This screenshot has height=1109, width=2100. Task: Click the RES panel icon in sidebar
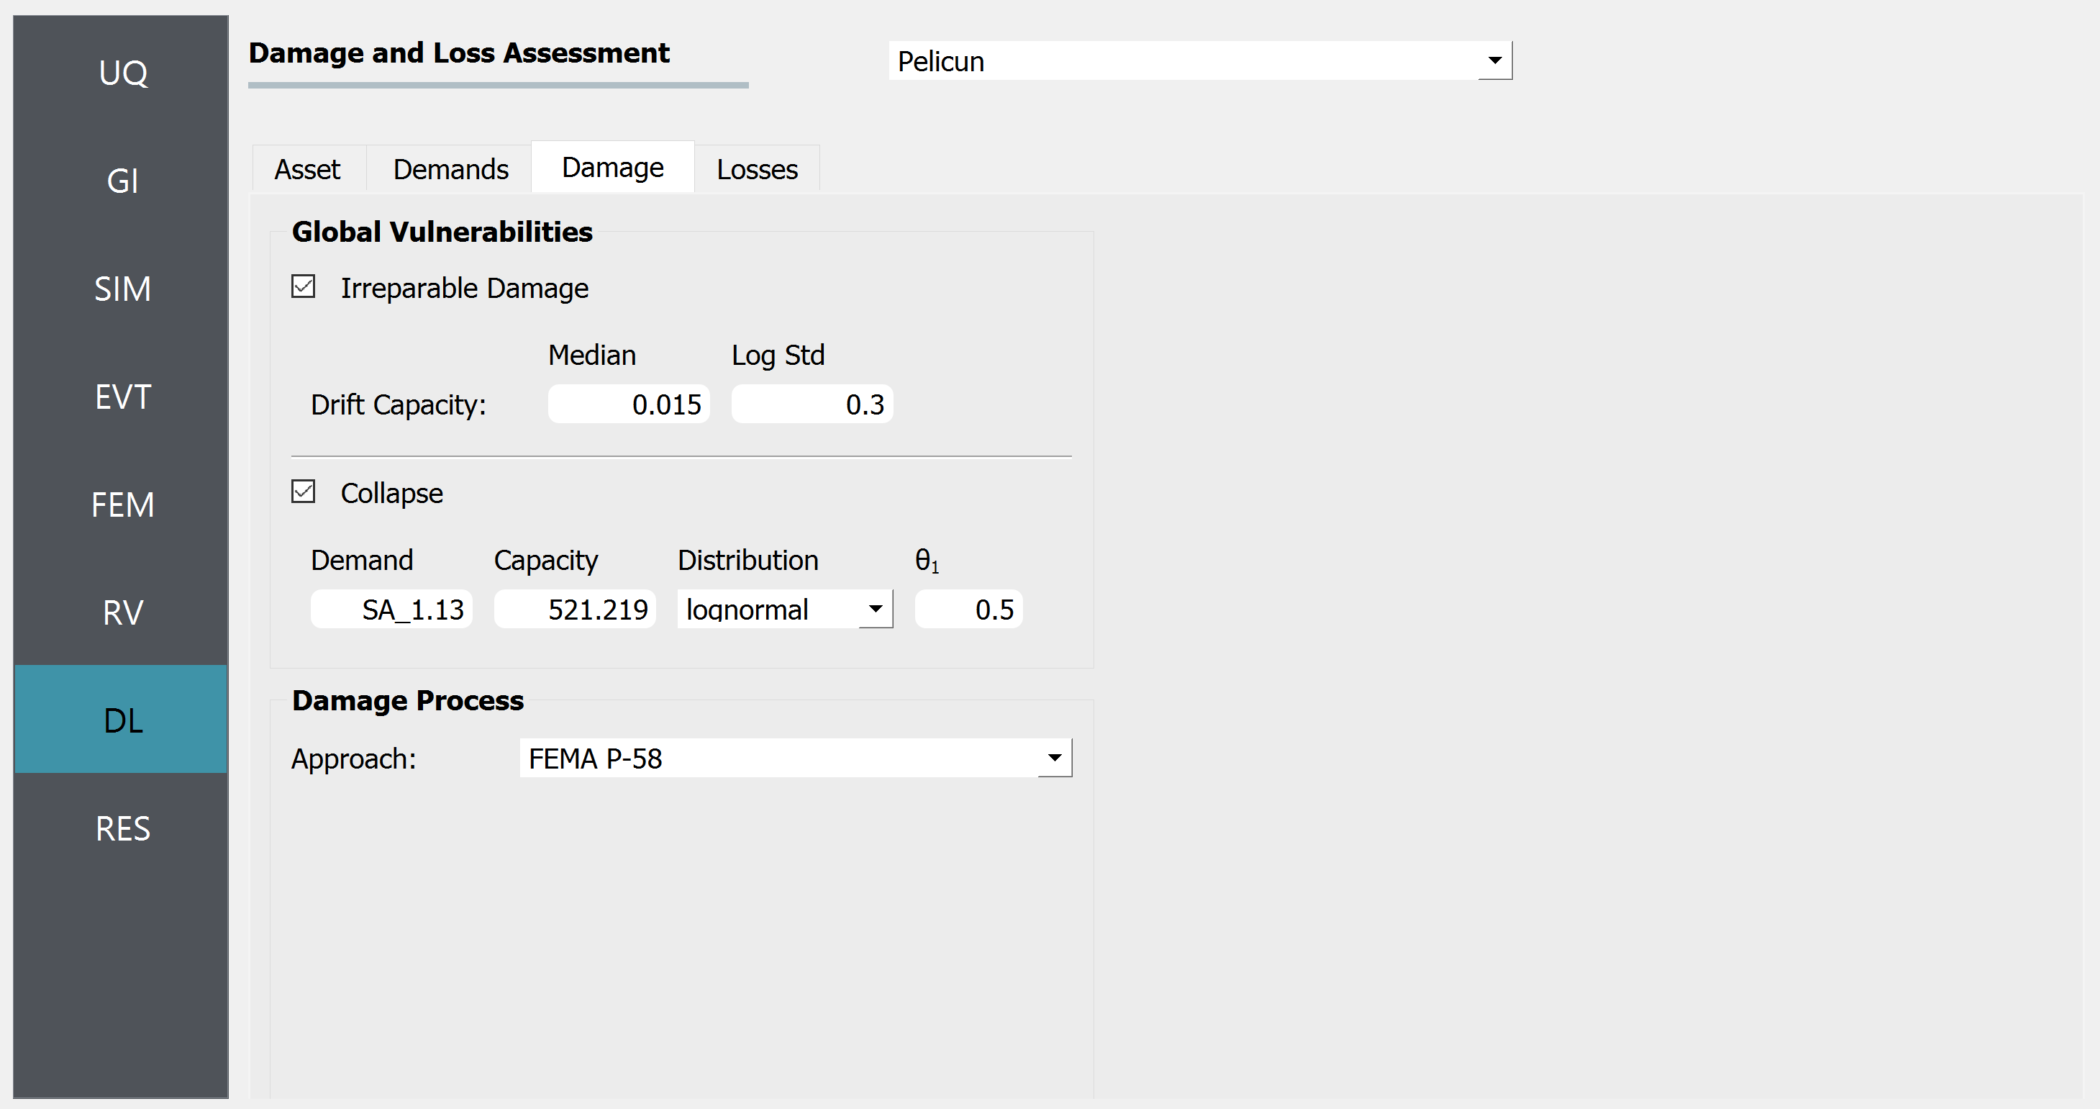[124, 830]
